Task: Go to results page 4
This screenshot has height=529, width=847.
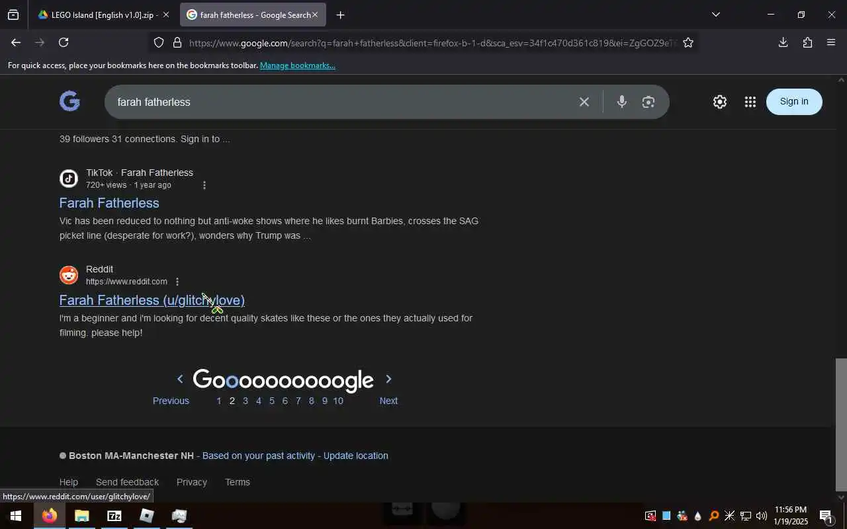Action: point(259,401)
